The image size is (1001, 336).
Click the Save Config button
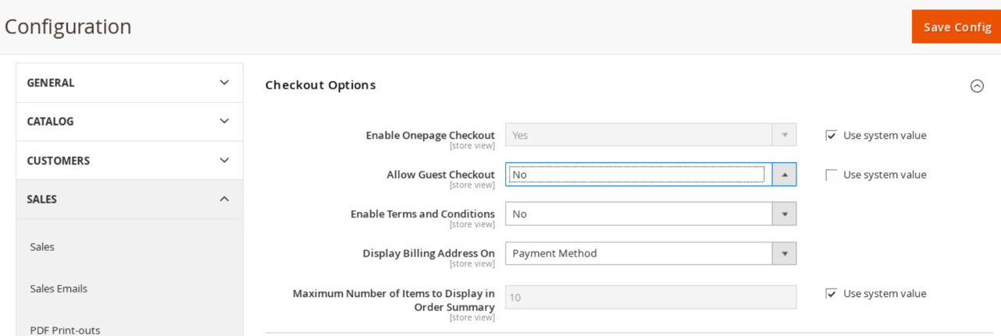956,27
